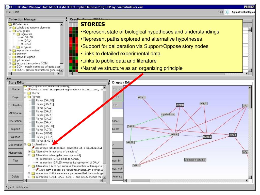Open the File menu

(8, 12)
